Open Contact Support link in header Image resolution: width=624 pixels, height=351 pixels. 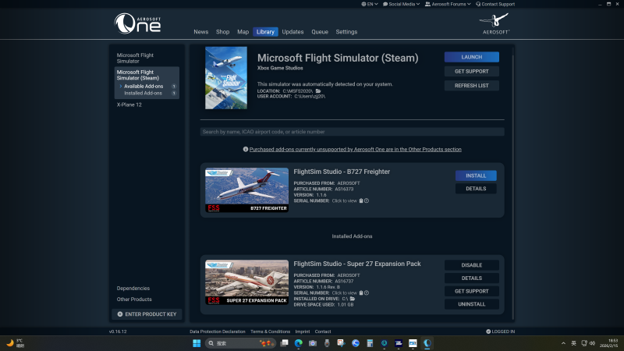[495, 4]
